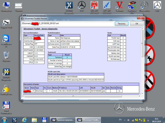Click the 'Number of errors' row

tap(60, 61)
